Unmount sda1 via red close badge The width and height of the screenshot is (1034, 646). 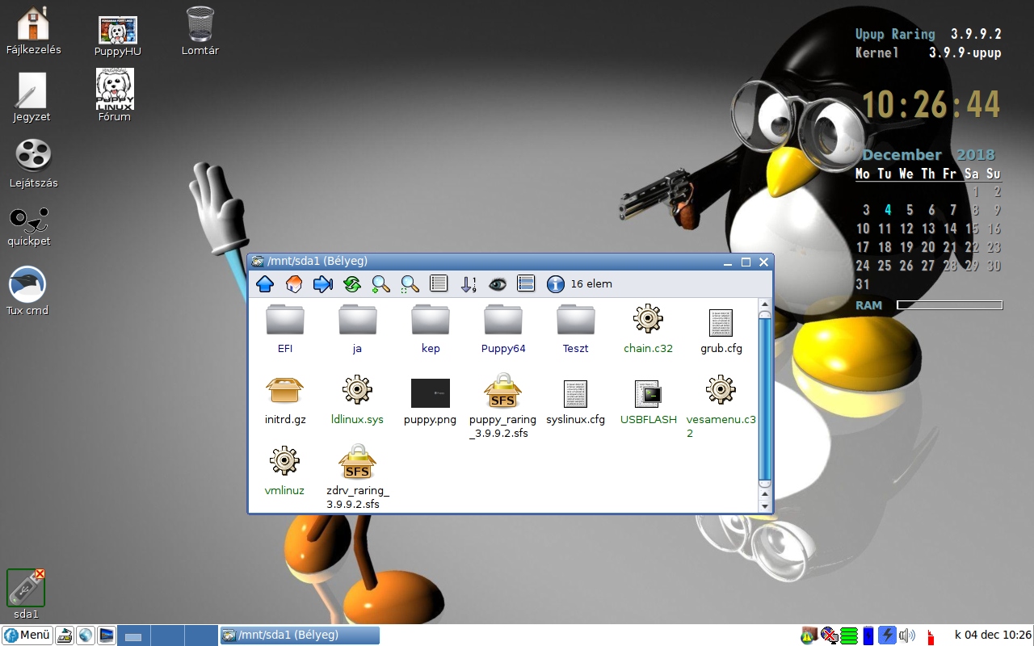40,574
